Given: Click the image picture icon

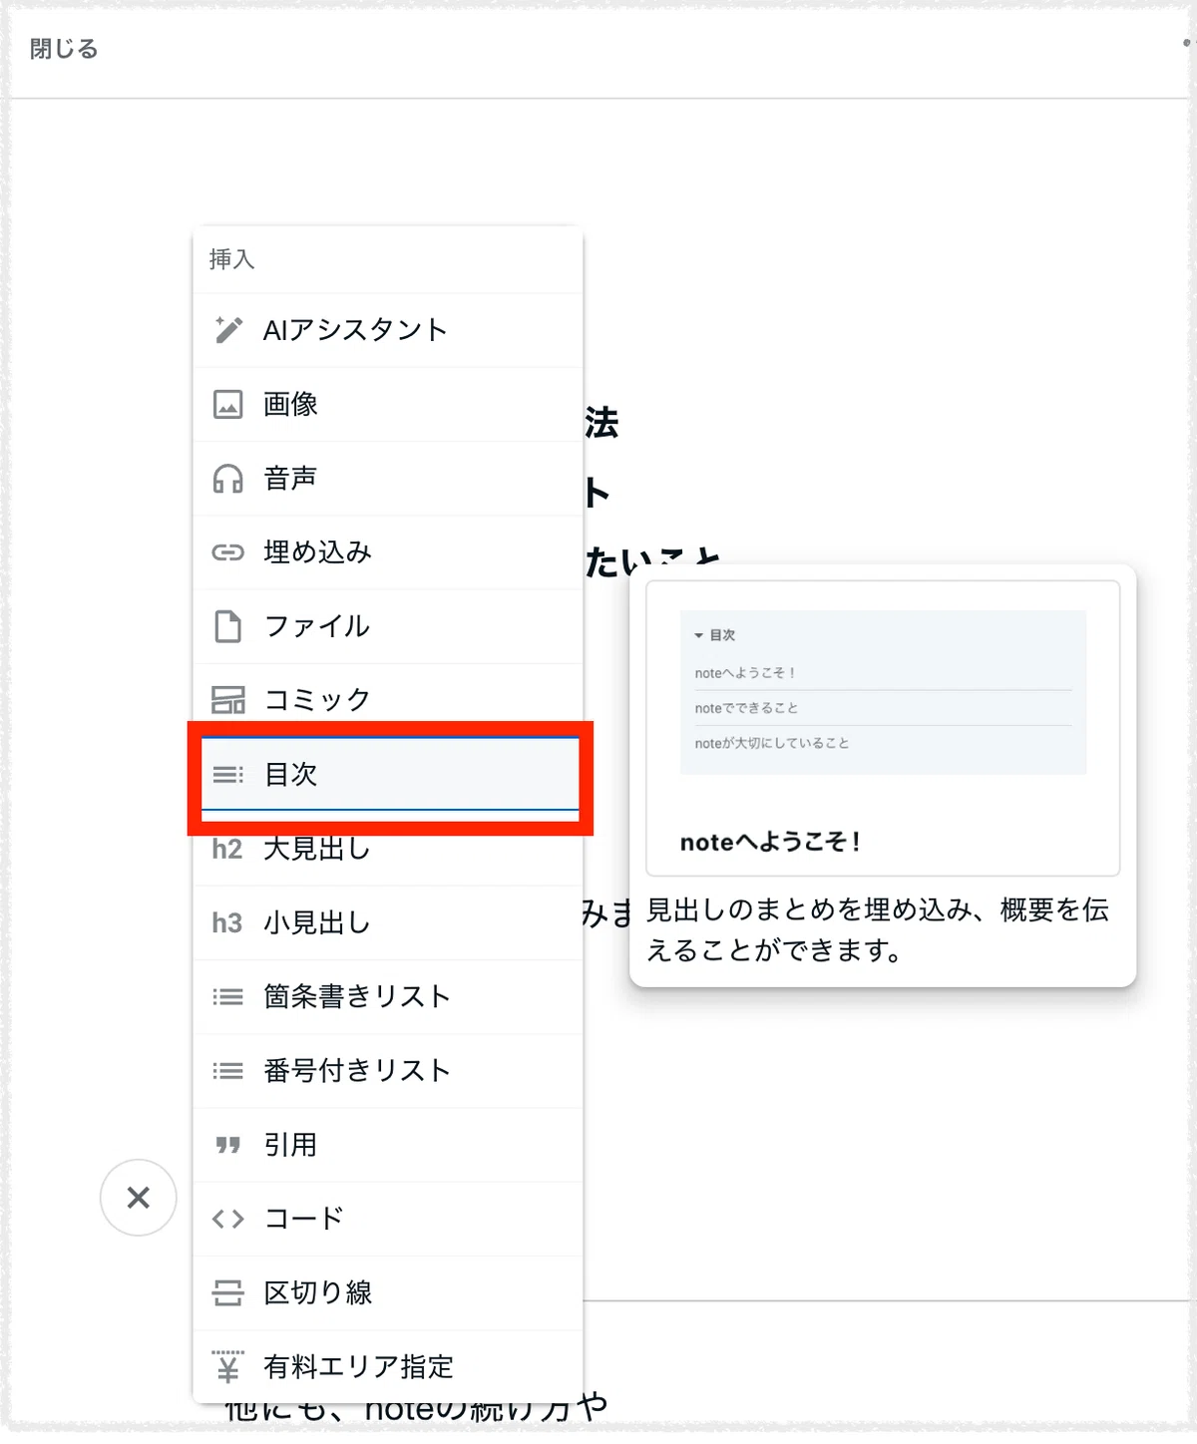Looking at the screenshot, I should tap(228, 404).
